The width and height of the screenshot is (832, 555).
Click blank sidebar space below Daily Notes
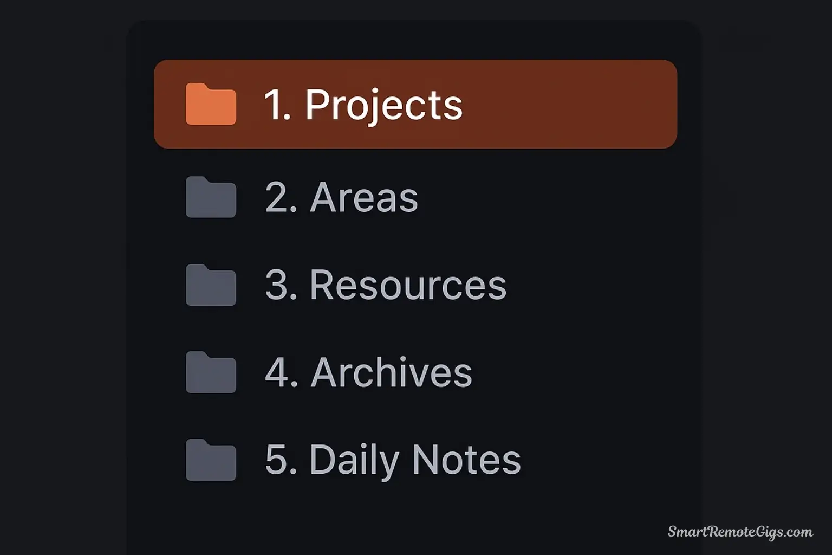click(x=412, y=515)
